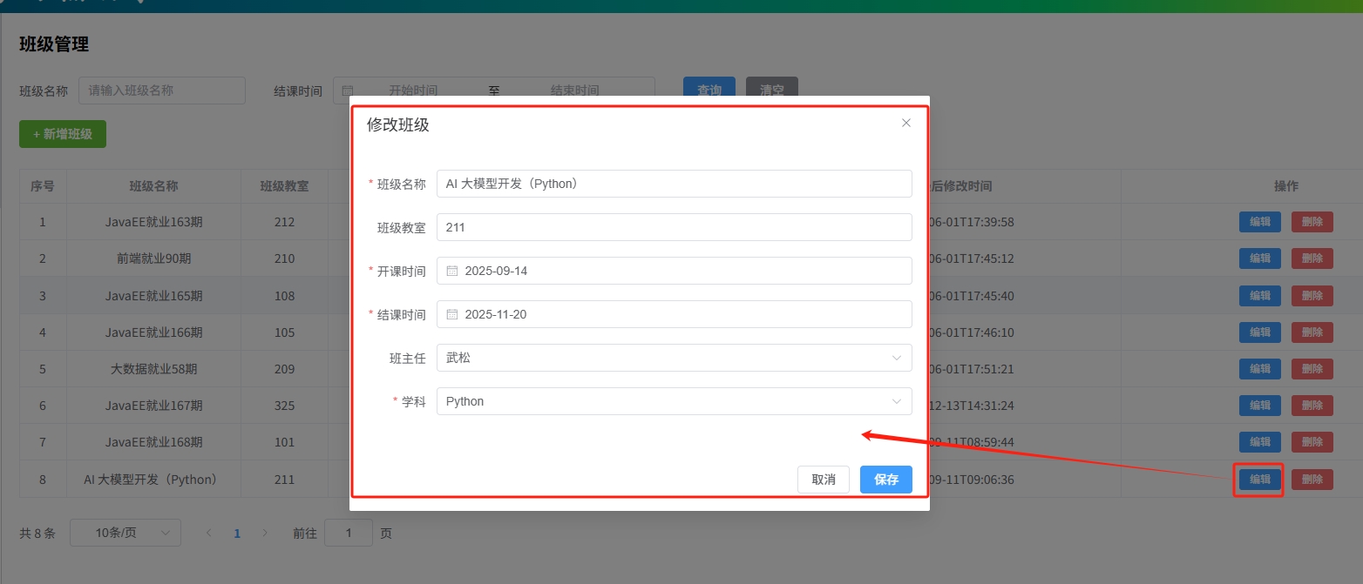
Task: Delete the 前端就业90期 class
Action: coord(1312,258)
